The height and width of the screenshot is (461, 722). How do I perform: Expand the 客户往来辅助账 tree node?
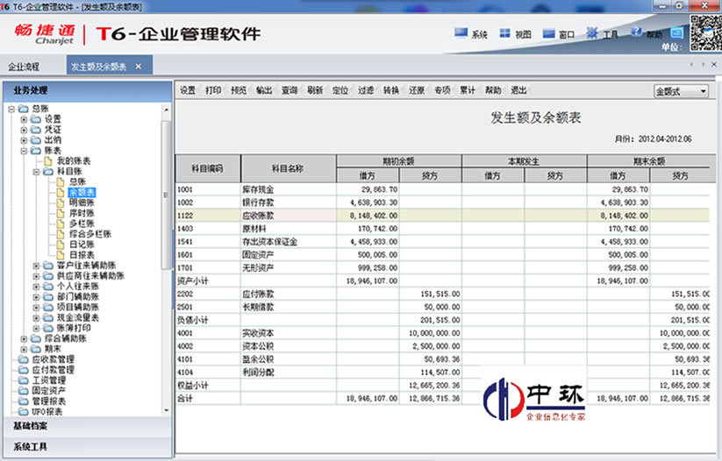36,266
